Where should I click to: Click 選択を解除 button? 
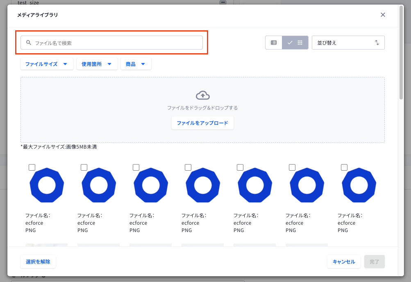click(x=38, y=262)
